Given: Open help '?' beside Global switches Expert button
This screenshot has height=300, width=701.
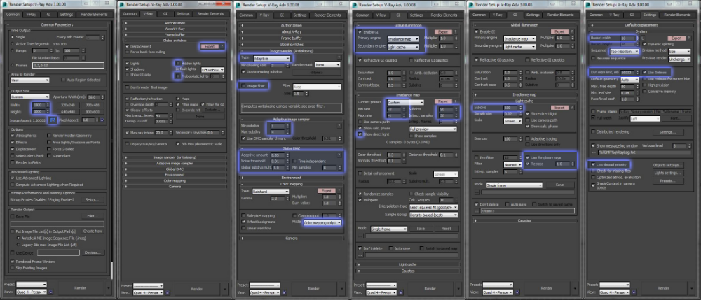Looking at the screenshot, I should tap(222, 46).
